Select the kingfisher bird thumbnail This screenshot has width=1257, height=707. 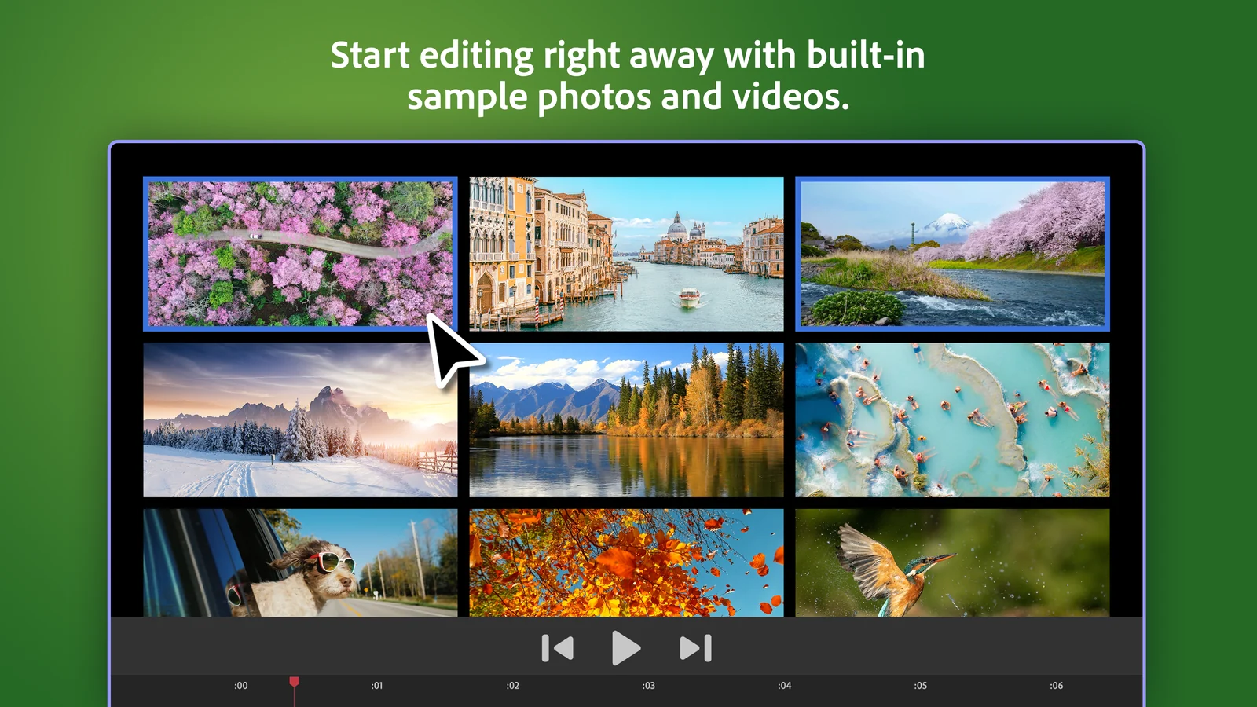click(x=952, y=562)
